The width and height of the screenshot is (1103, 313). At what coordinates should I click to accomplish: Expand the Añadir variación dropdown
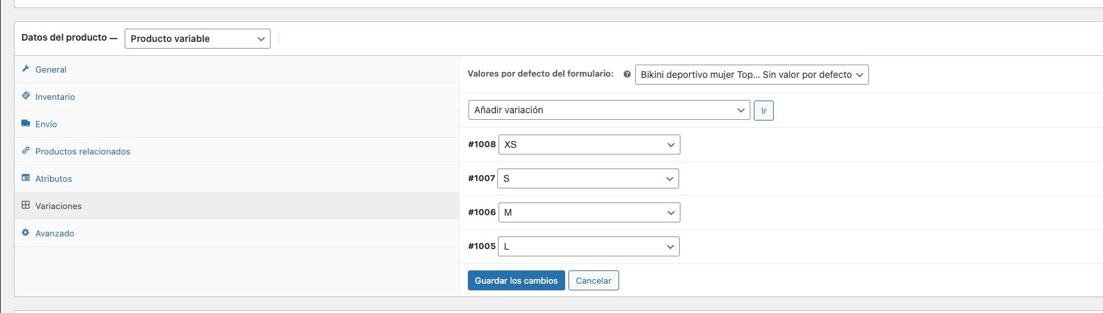[609, 110]
